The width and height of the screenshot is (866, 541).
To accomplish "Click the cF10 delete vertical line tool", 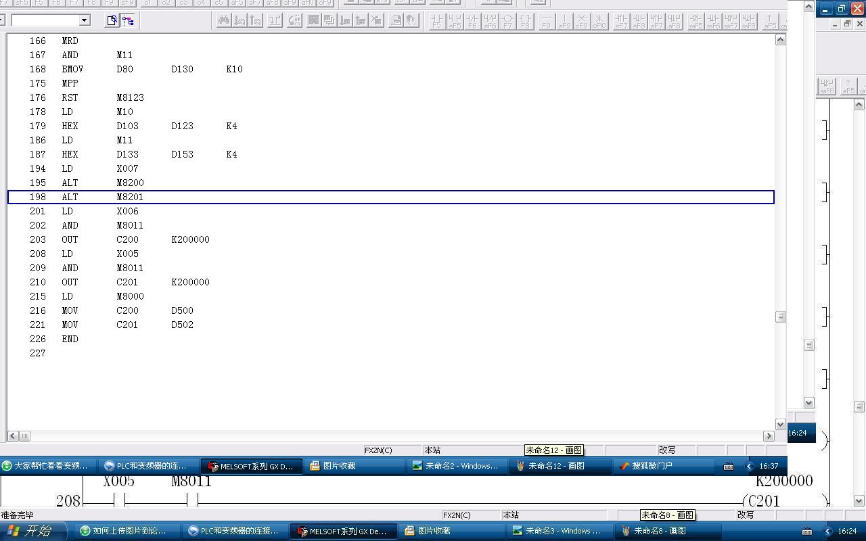I will click(599, 21).
